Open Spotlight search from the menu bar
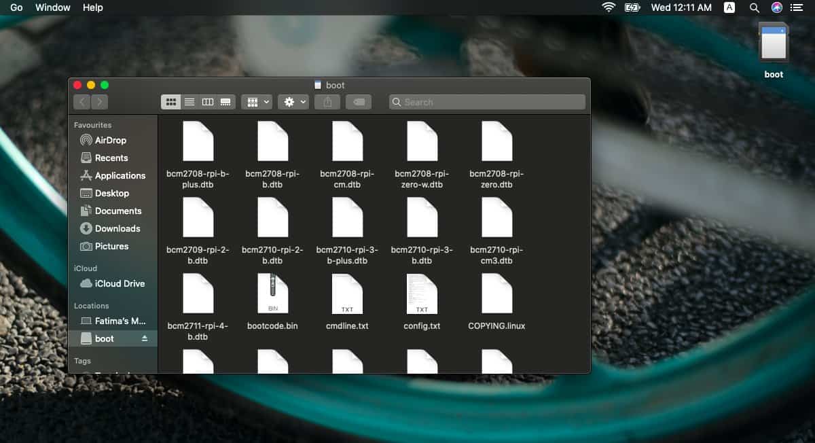This screenshot has height=443, width=815. (x=755, y=7)
